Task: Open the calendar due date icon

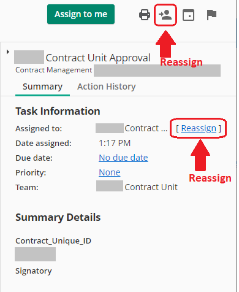Action: point(188,15)
